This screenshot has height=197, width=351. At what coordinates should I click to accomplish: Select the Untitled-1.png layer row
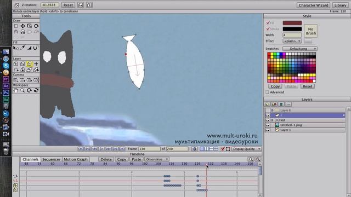click(305, 125)
